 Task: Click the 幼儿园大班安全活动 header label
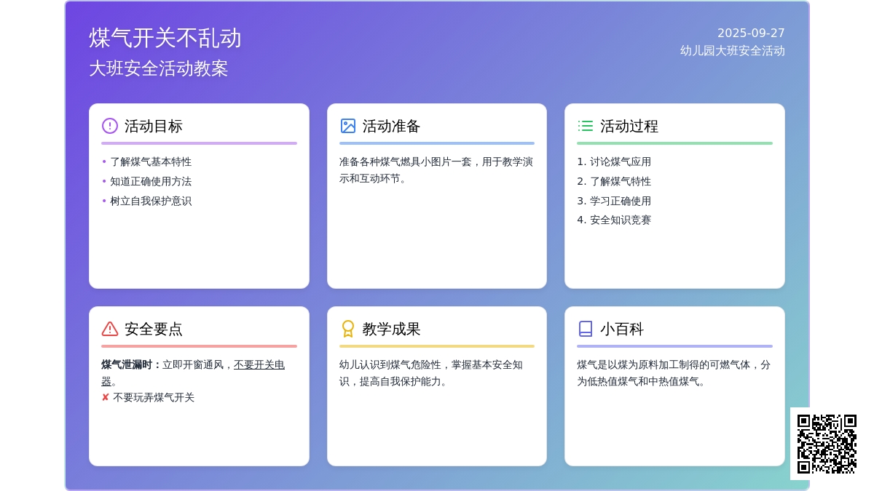pos(732,51)
